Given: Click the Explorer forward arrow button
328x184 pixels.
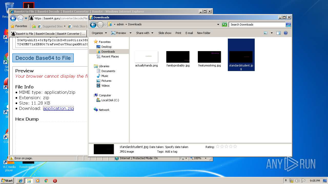Looking at the screenshot, I should click(x=100, y=25).
